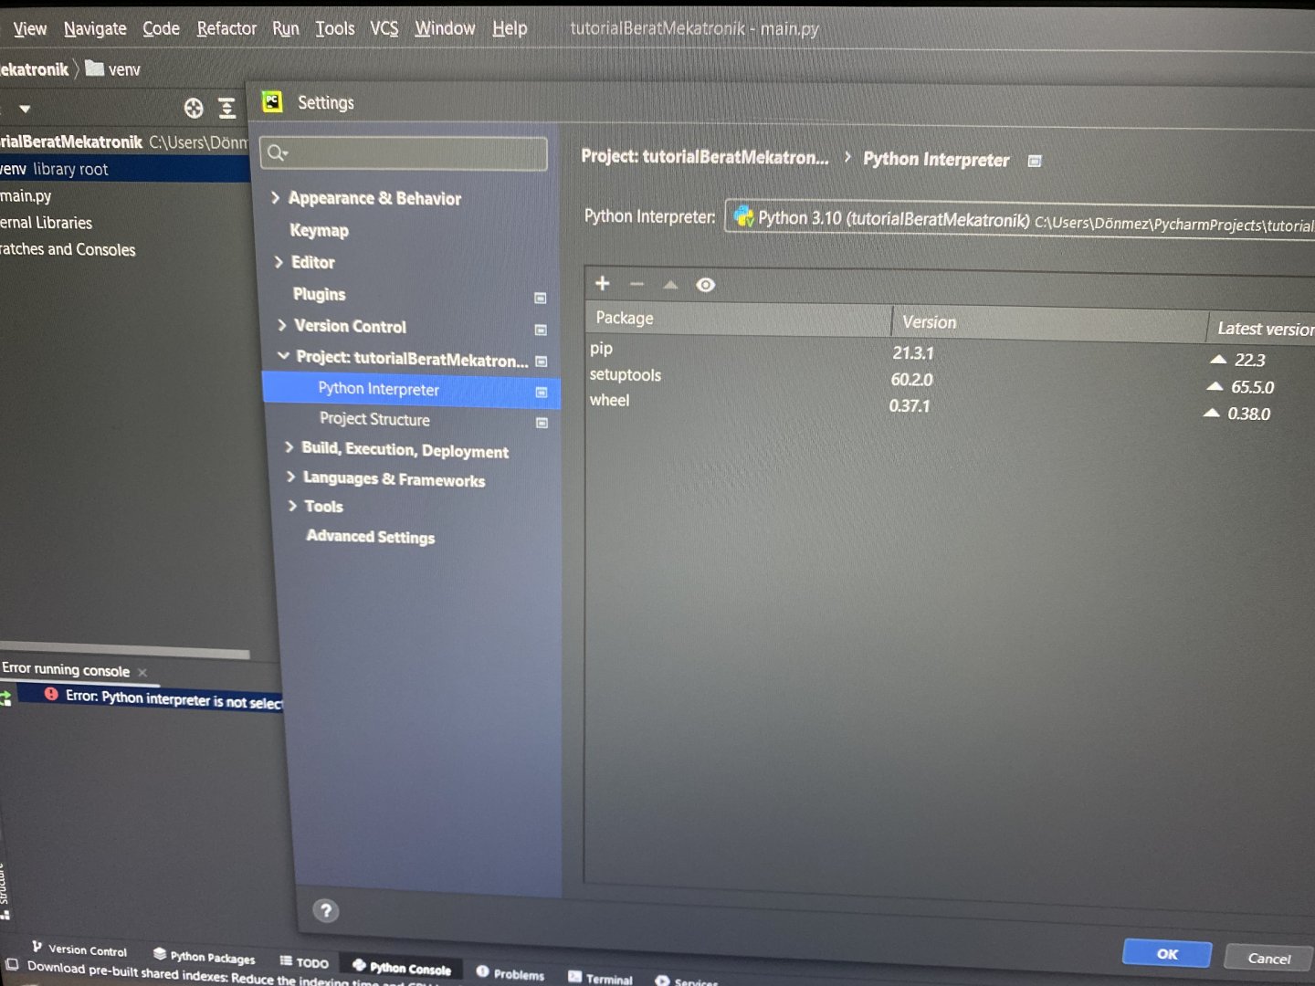Viewport: 1315px width, 986px height.
Task: Expand Languages & Frameworks settings
Action: tap(290, 477)
